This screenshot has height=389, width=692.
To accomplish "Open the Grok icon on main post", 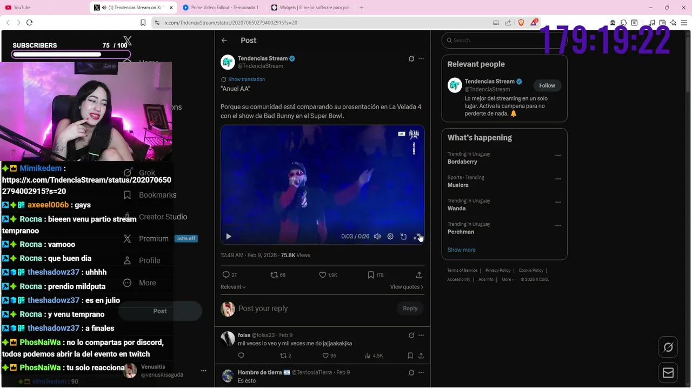I will click(411, 58).
